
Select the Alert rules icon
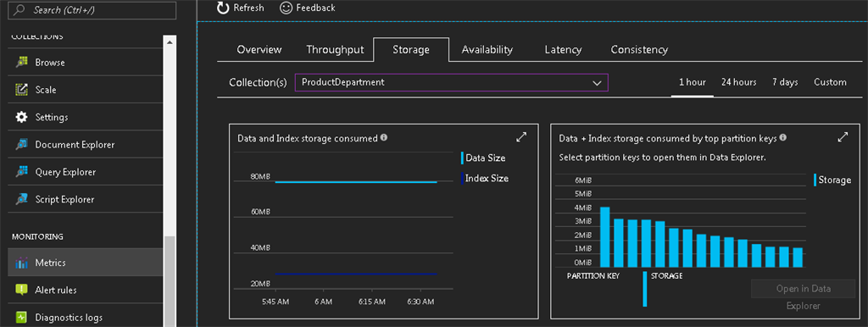(x=21, y=290)
